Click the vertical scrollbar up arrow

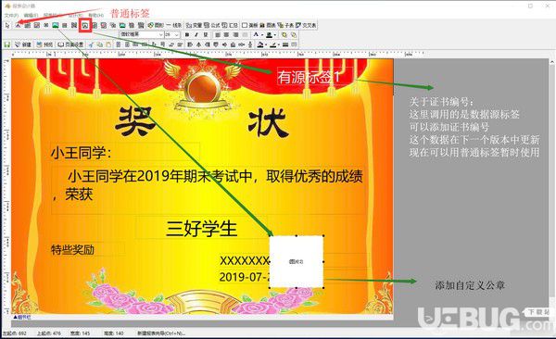click(552, 62)
